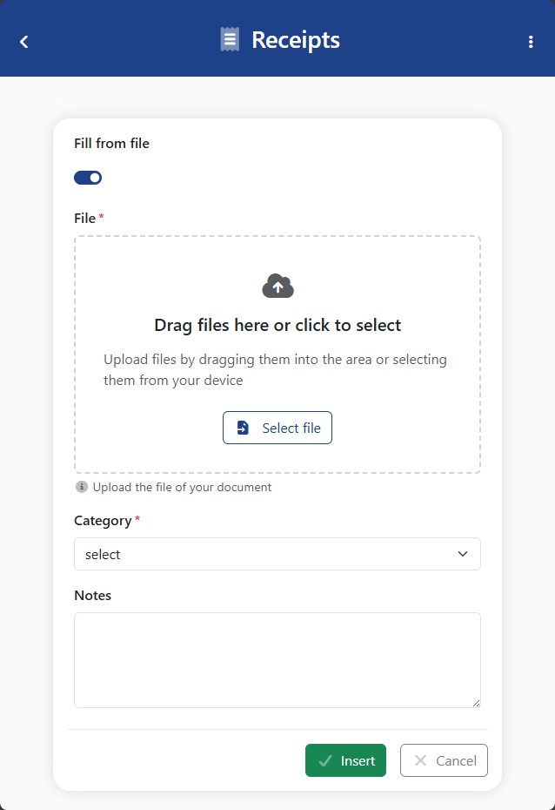Viewport: 555px width, 810px height.
Task: Click the Category field label
Action: point(103,521)
